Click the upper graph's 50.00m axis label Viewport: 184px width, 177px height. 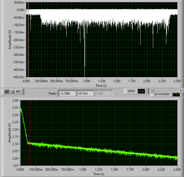click(x=19, y=3)
